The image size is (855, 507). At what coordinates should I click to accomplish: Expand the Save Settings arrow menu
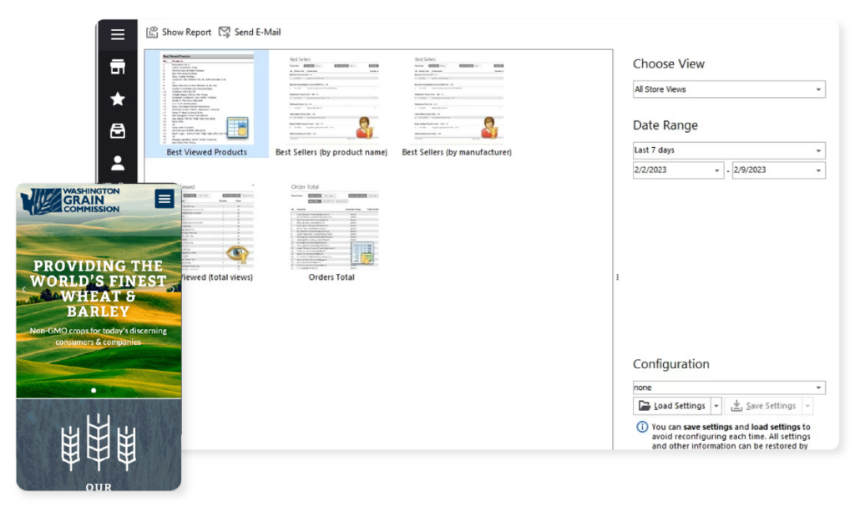click(x=807, y=406)
